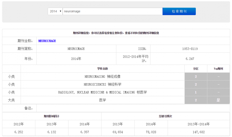Viewport: 232px width, 137px height.
Task: Click the 分区 column header
Action: pyautogui.click(x=196, y=69)
